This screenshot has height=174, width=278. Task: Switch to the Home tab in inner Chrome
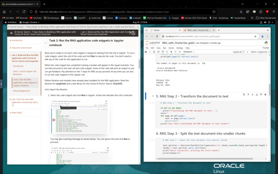[x=166, y=30]
